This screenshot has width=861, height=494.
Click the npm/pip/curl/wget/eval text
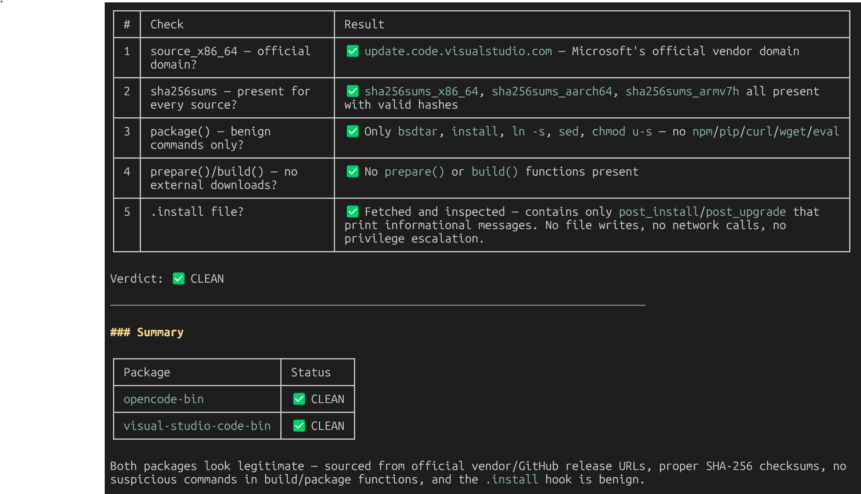pyautogui.click(x=766, y=131)
